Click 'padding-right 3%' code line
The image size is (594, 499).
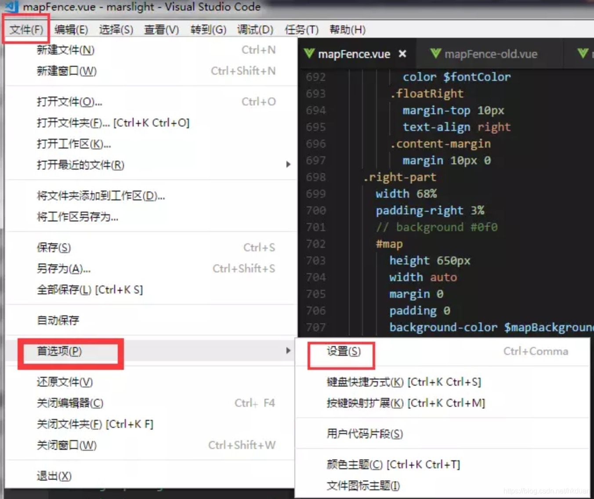430,210
